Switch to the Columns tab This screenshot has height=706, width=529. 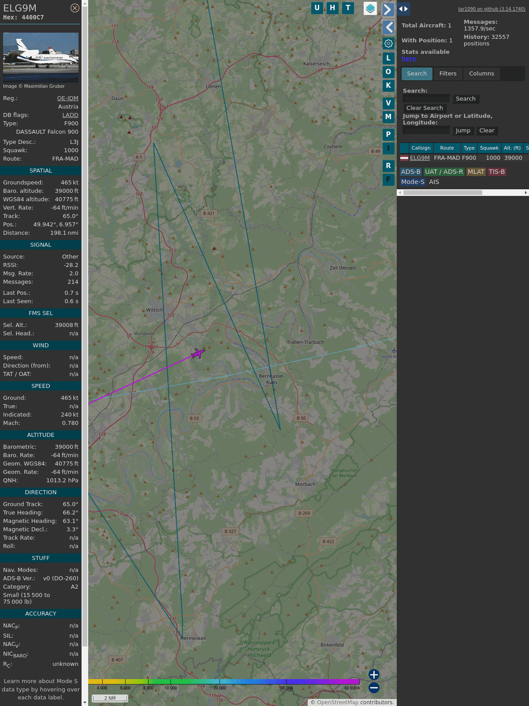point(481,74)
